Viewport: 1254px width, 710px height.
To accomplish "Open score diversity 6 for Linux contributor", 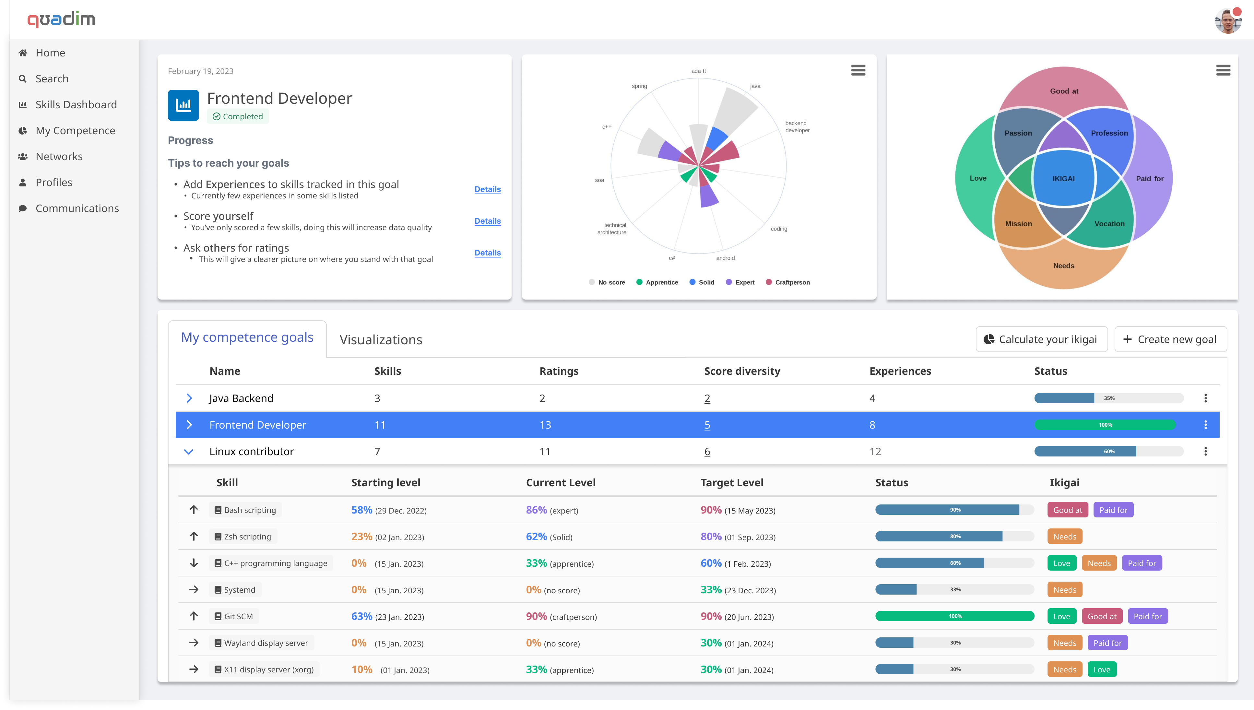I will coord(707,452).
